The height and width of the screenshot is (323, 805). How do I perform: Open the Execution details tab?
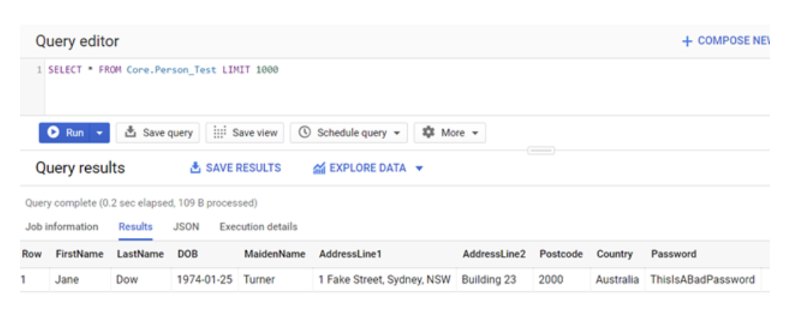tap(258, 227)
